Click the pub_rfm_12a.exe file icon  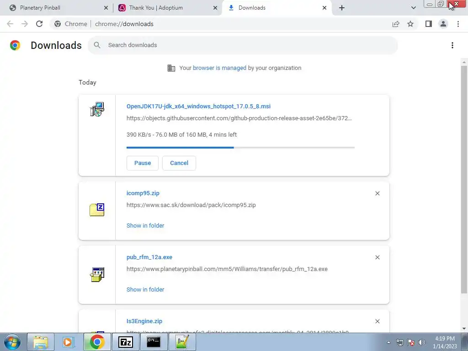97,275
